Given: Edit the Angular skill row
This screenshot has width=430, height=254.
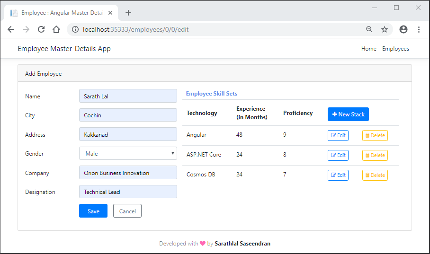Looking at the screenshot, I should point(338,135).
